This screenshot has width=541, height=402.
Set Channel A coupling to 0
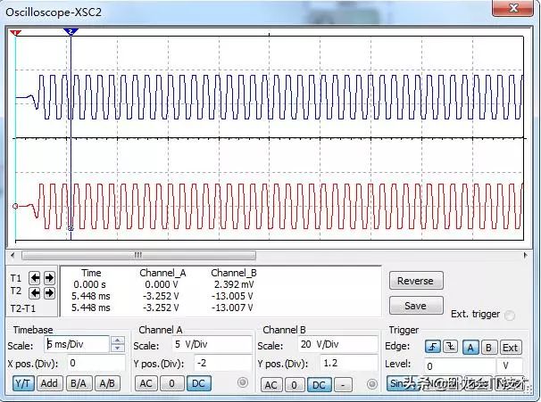click(x=171, y=383)
